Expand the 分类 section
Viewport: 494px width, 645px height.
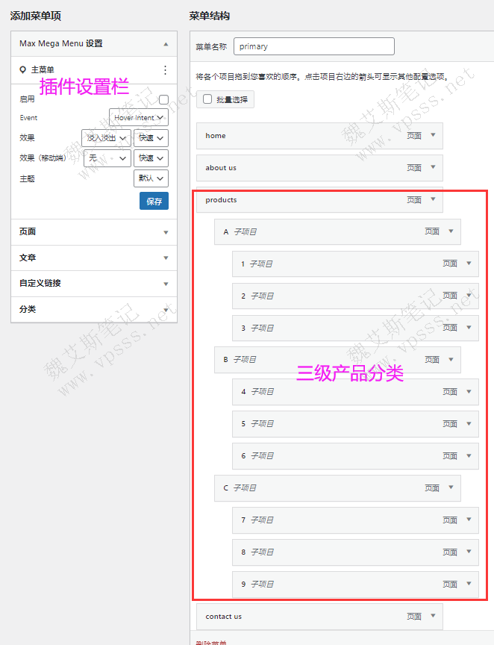166,309
